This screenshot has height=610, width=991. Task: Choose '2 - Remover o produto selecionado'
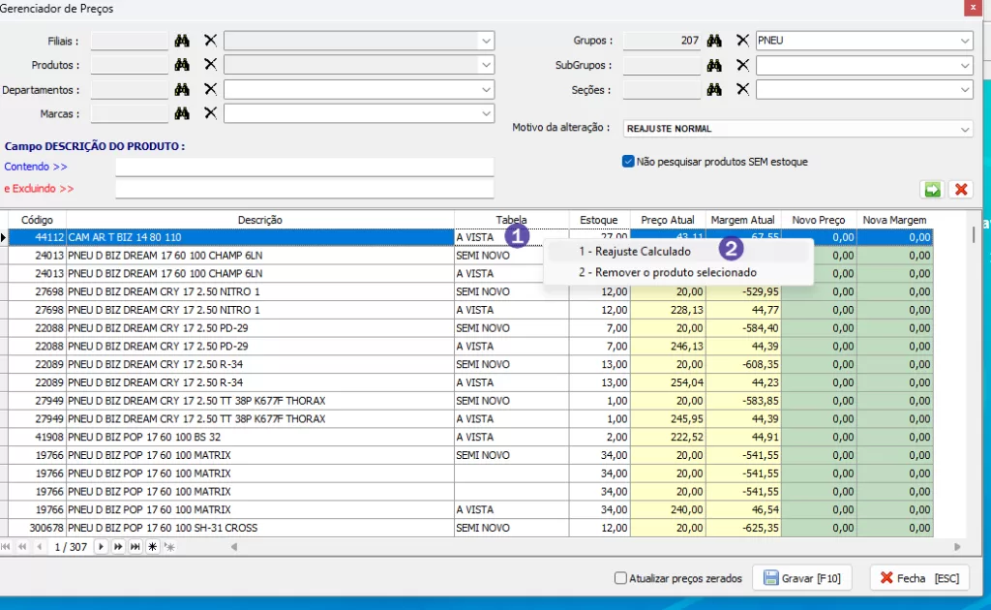668,272
